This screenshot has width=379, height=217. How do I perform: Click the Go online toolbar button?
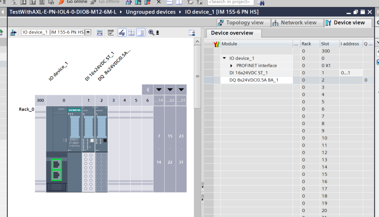[73, 2]
